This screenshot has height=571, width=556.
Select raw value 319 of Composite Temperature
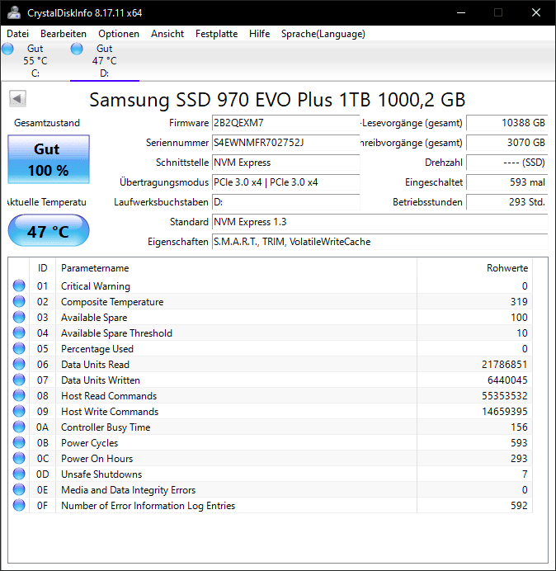click(519, 301)
